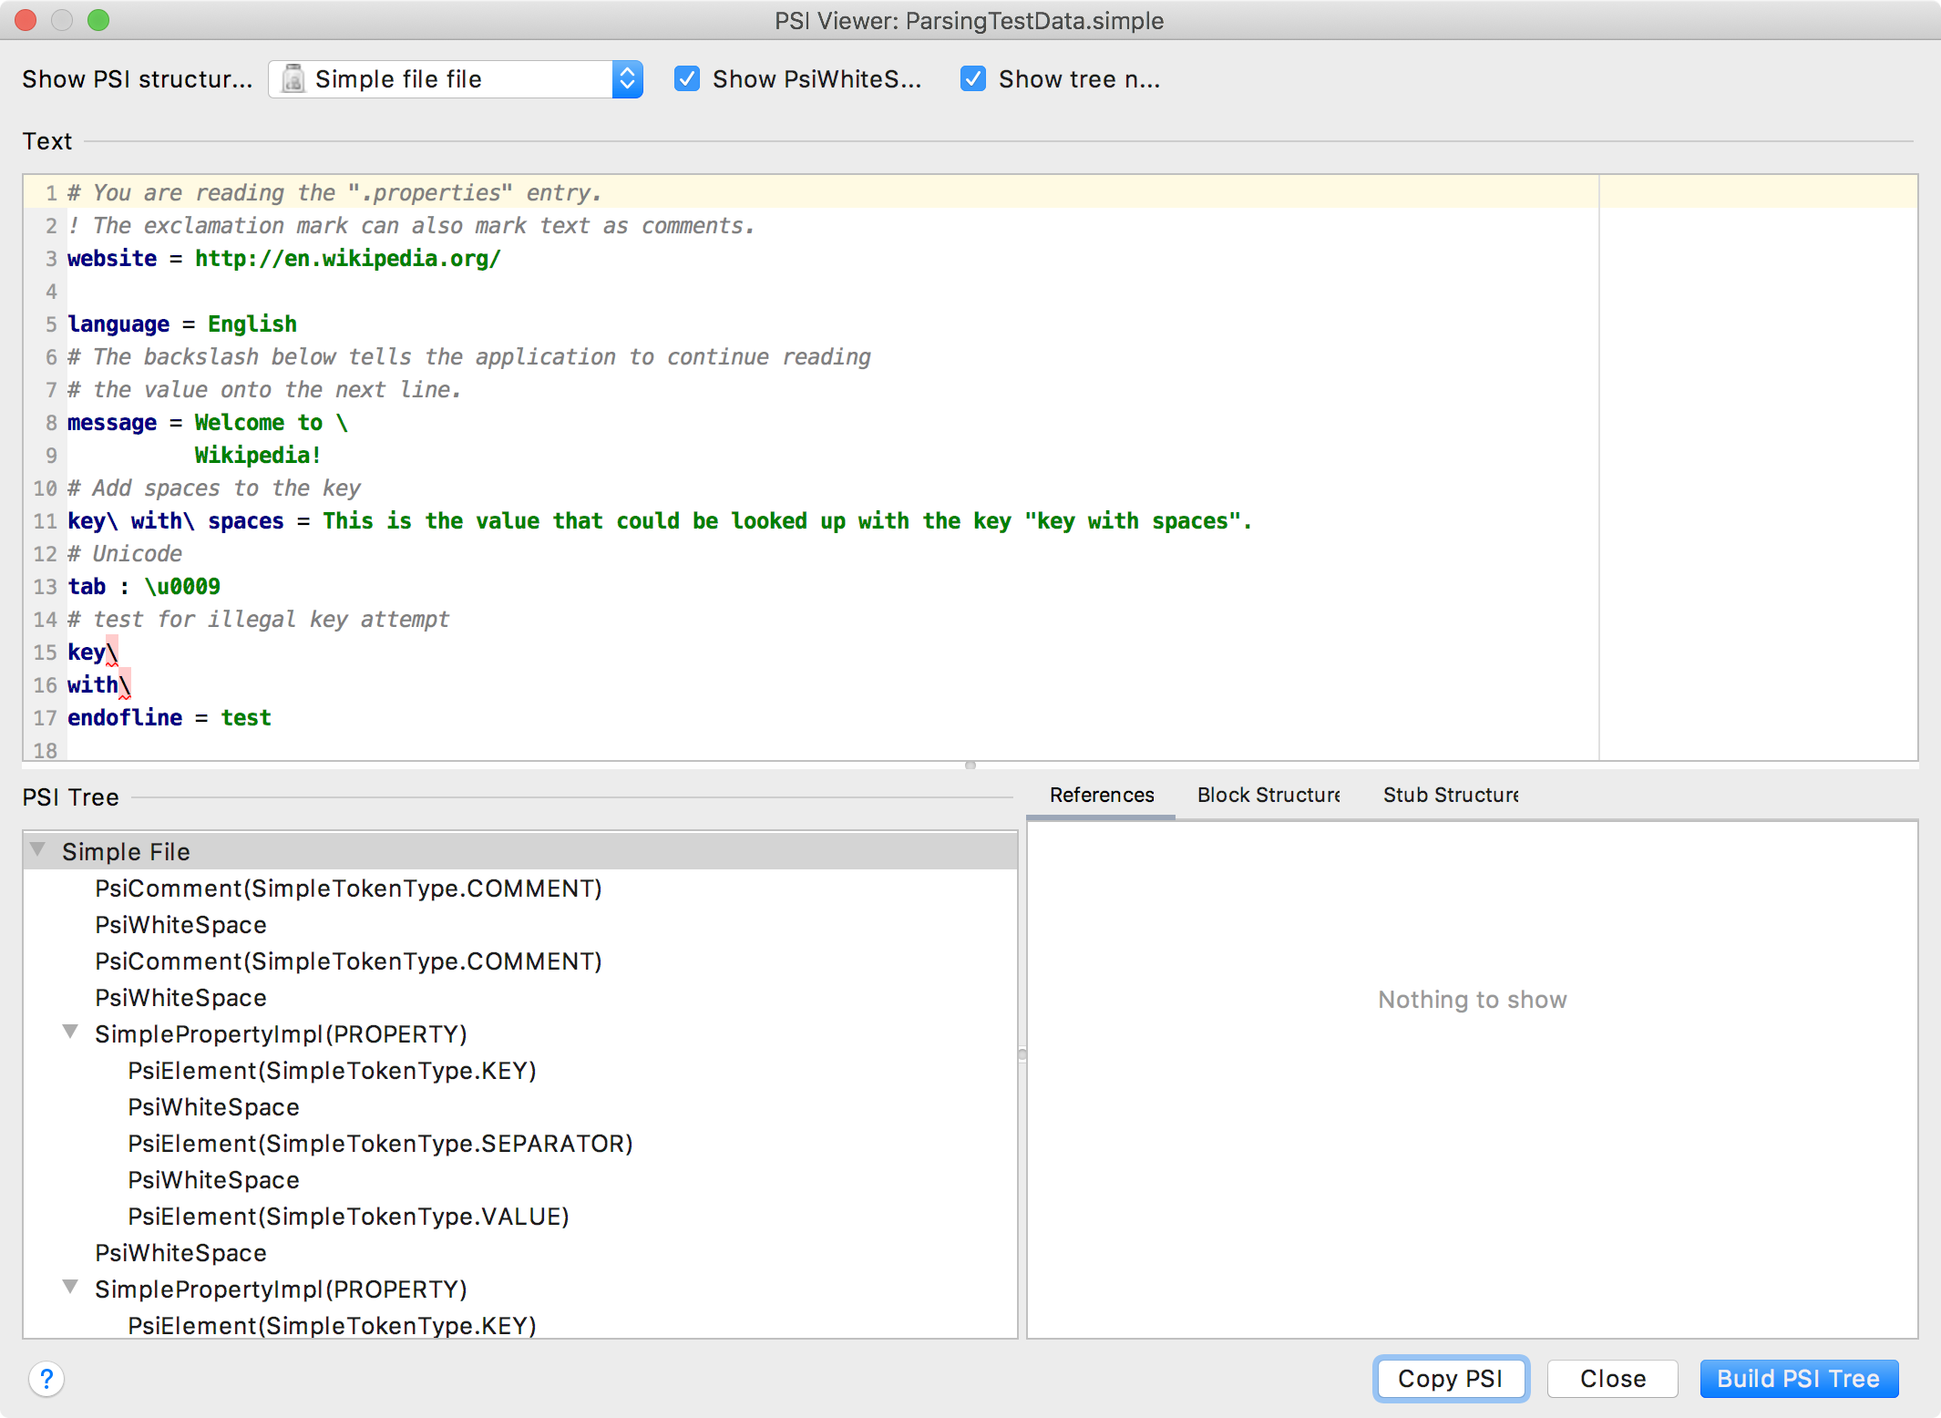Image resolution: width=1941 pixels, height=1418 pixels.
Task: Click the 'website' key in editor line 3
Action: click(x=112, y=259)
